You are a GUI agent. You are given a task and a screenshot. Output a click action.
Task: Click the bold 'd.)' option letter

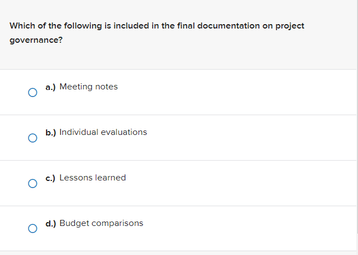[50, 223]
